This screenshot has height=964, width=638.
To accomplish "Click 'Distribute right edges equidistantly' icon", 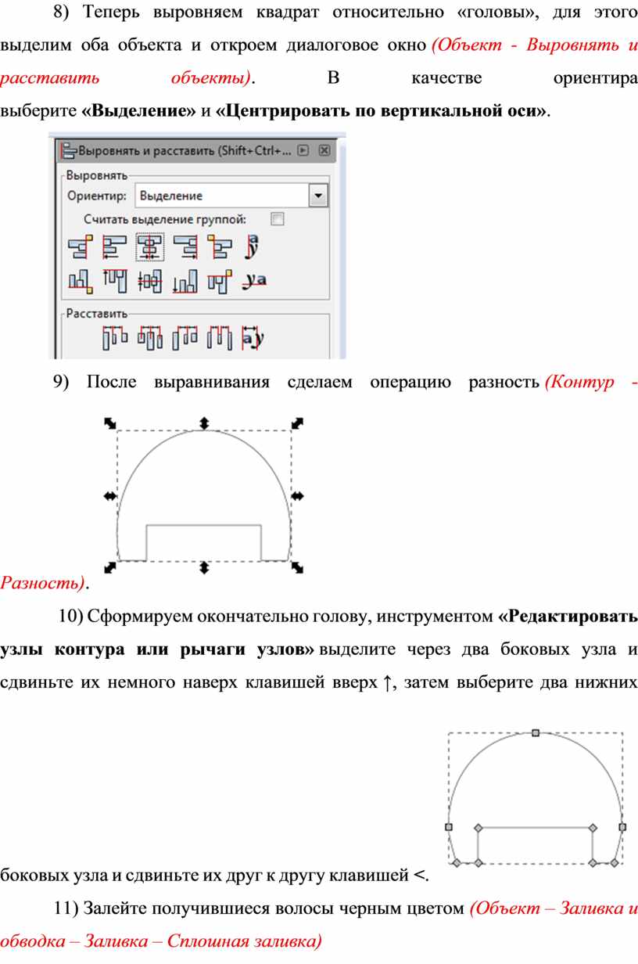I will [x=185, y=337].
